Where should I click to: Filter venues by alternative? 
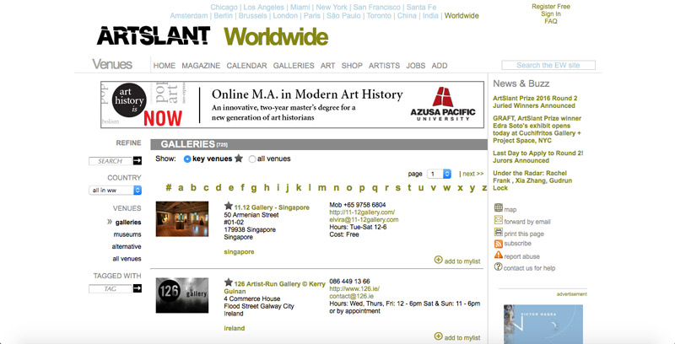(126, 246)
